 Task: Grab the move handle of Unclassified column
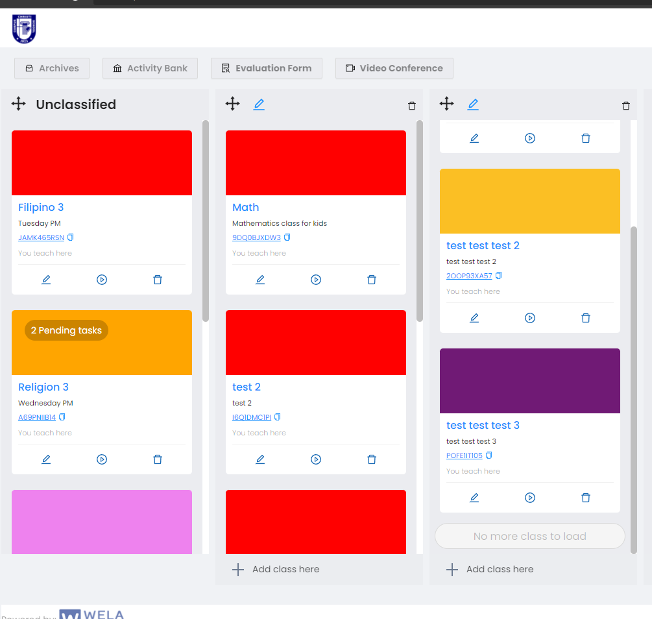click(19, 104)
